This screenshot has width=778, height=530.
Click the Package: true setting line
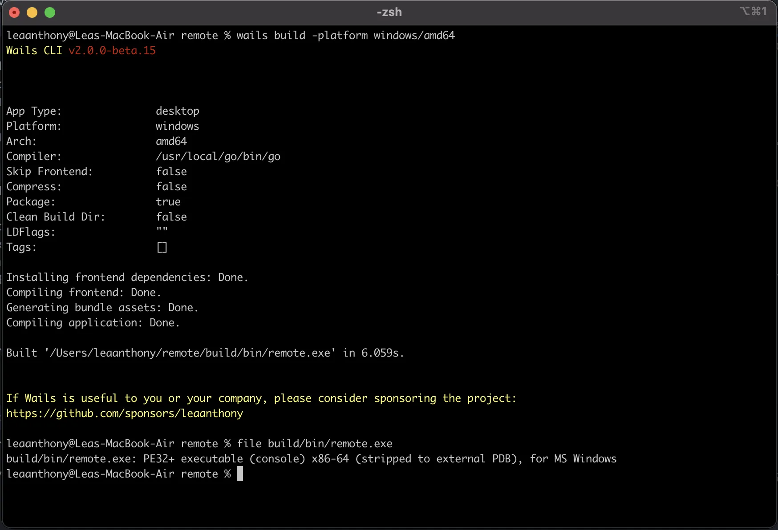point(93,201)
